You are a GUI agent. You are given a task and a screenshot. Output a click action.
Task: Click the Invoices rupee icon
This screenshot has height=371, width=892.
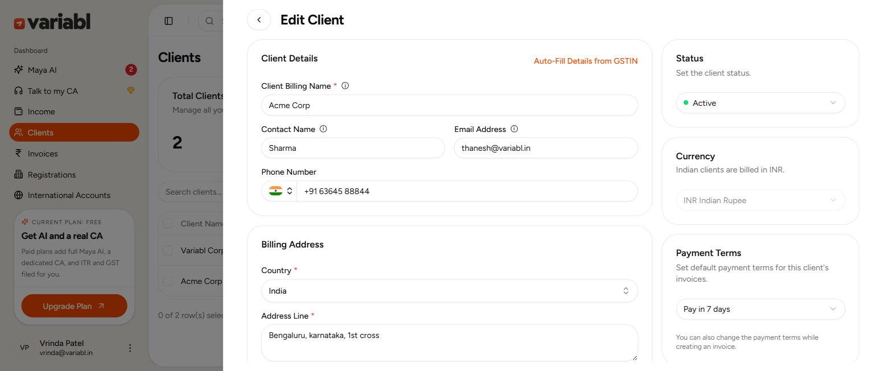coord(19,154)
